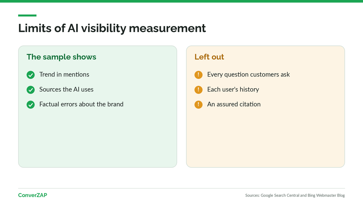
Task: Click the heading Left out
Action: point(209,57)
